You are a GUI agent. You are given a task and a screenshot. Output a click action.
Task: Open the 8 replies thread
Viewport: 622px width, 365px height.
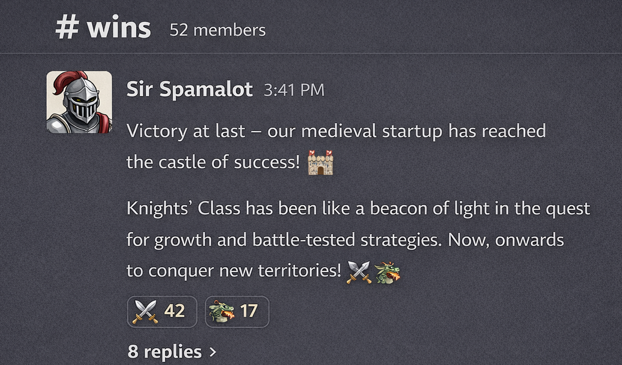tap(164, 350)
